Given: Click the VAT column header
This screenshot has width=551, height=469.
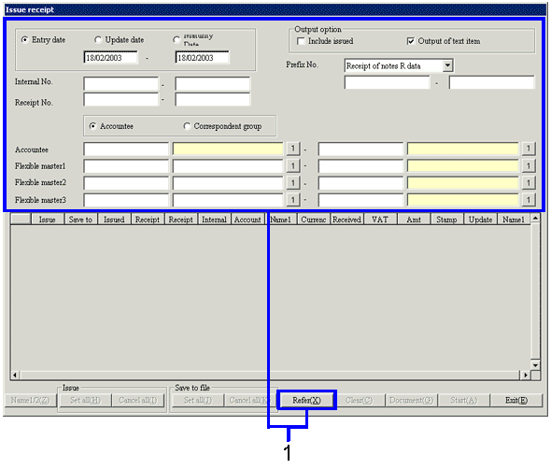Looking at the screenshot, I should click(380, 220).
